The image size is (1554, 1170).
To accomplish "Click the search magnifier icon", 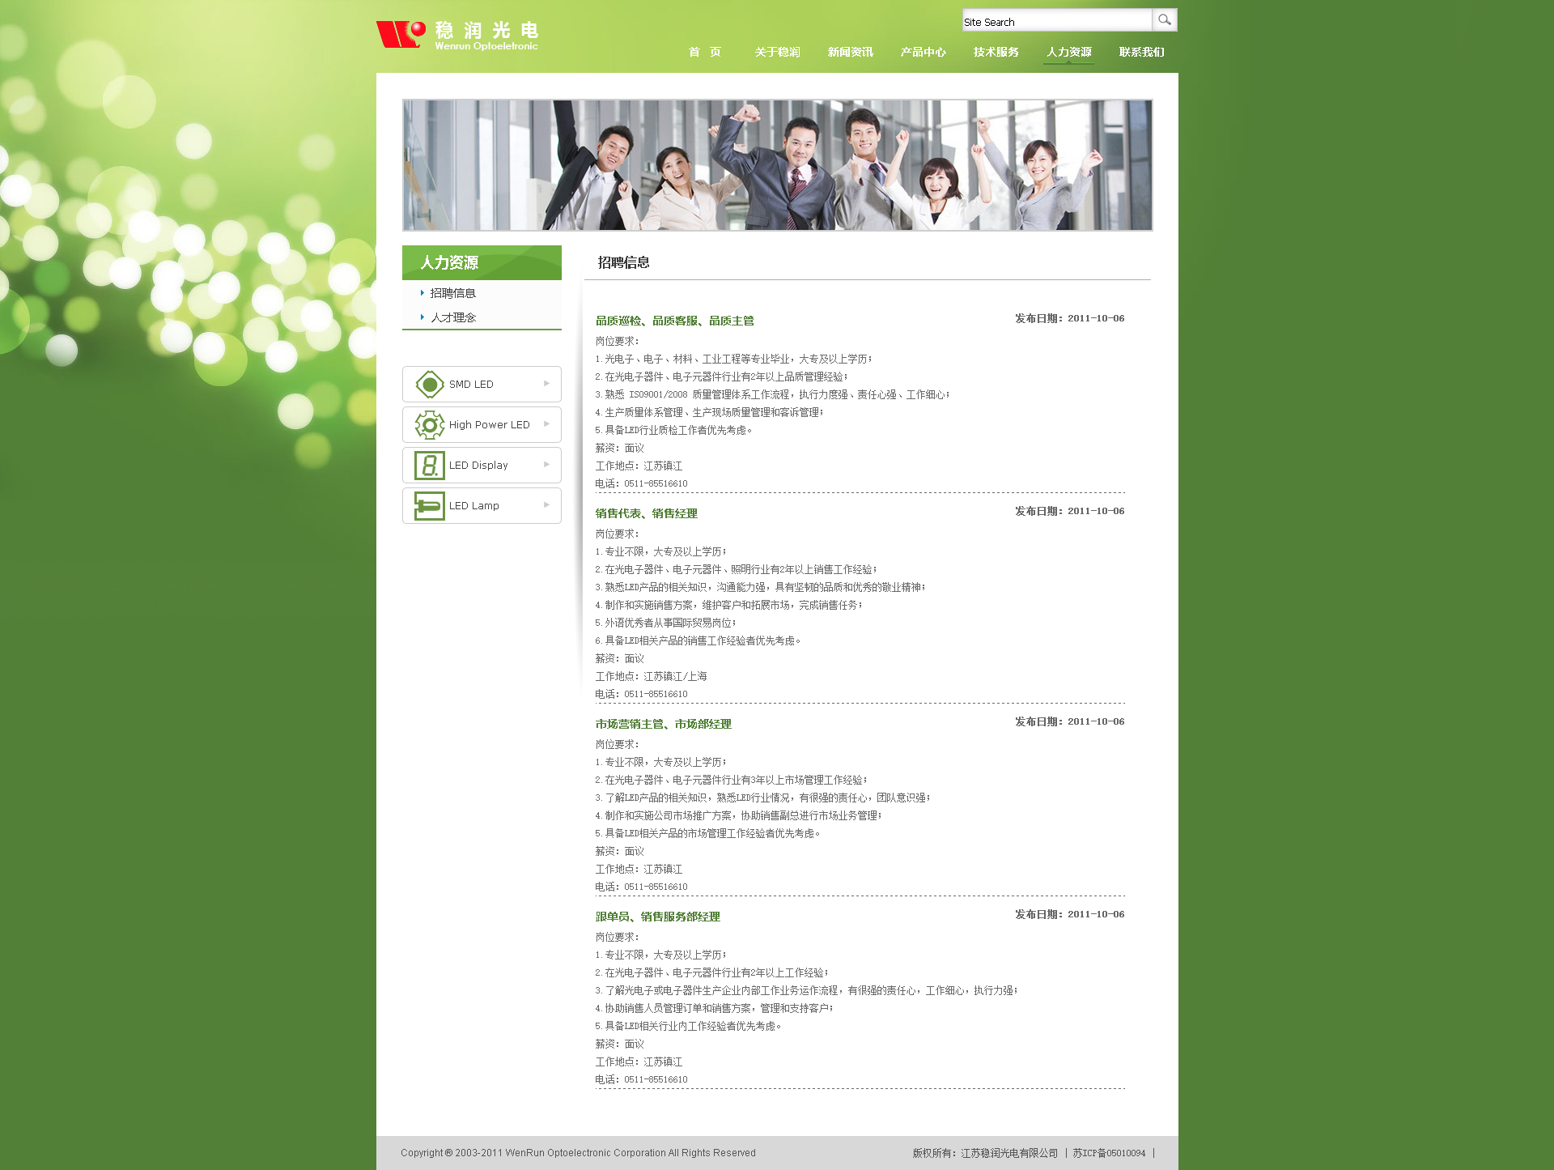I will 1164,20.
